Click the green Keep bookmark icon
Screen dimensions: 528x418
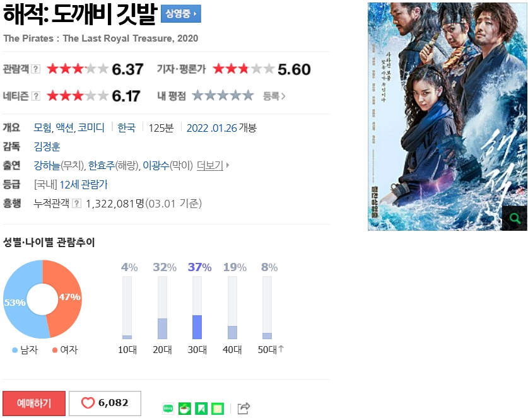coord(201,409)
